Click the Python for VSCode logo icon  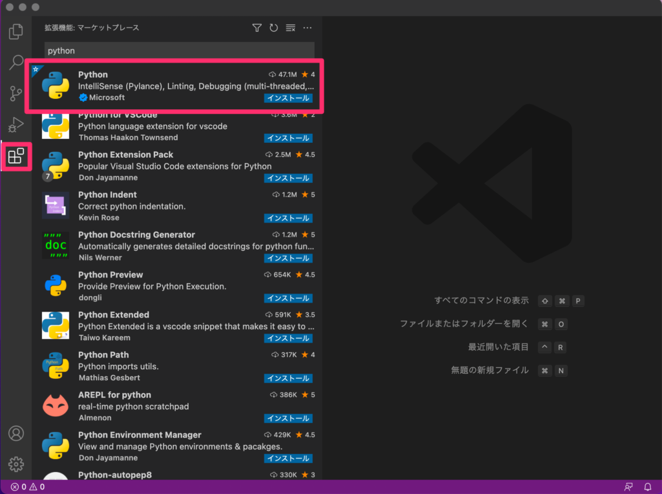pos(56,126)
